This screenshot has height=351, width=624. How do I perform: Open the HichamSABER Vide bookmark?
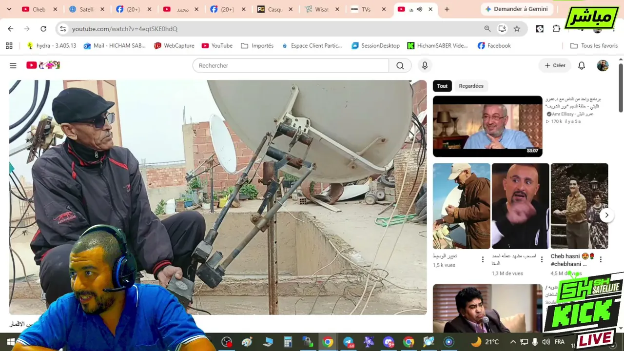(x=437, y=46)
